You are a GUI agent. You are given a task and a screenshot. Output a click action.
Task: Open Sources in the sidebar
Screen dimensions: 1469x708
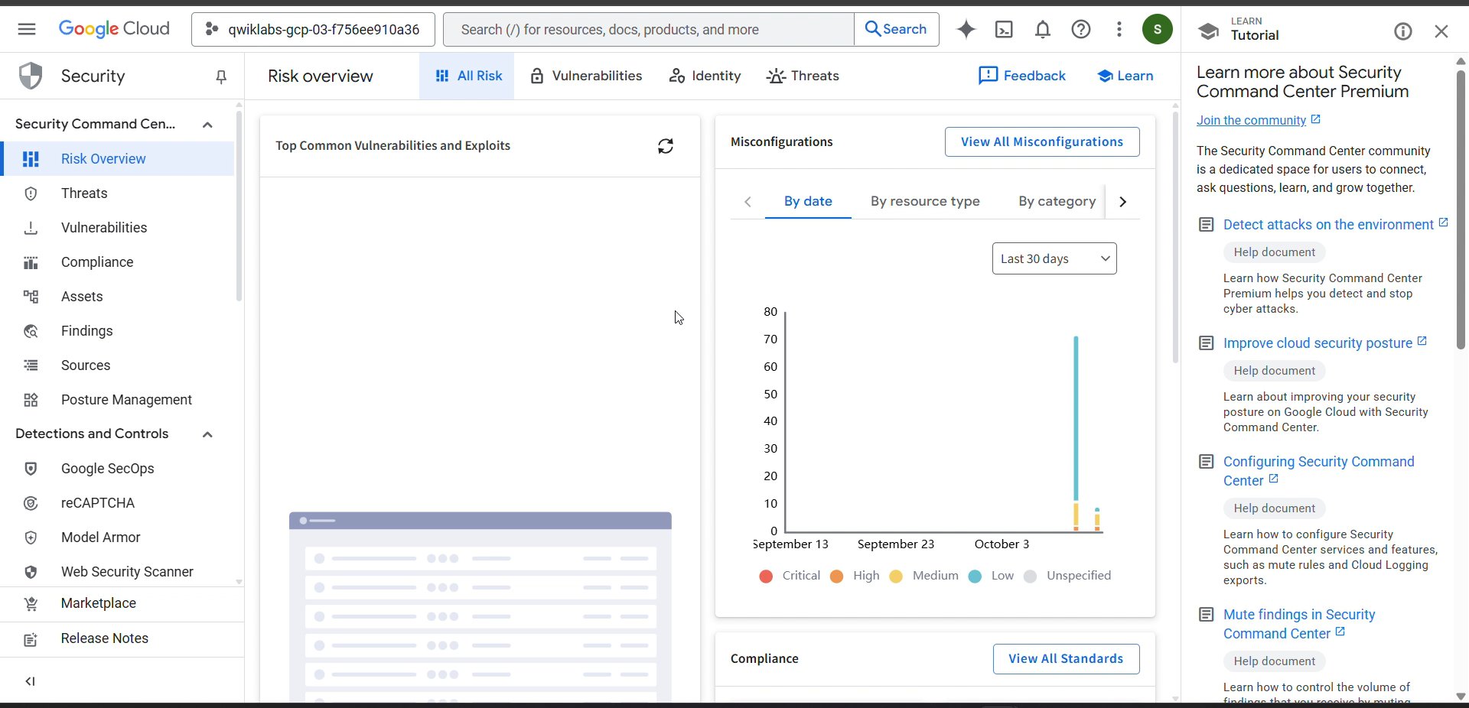(x=119, y=365)
